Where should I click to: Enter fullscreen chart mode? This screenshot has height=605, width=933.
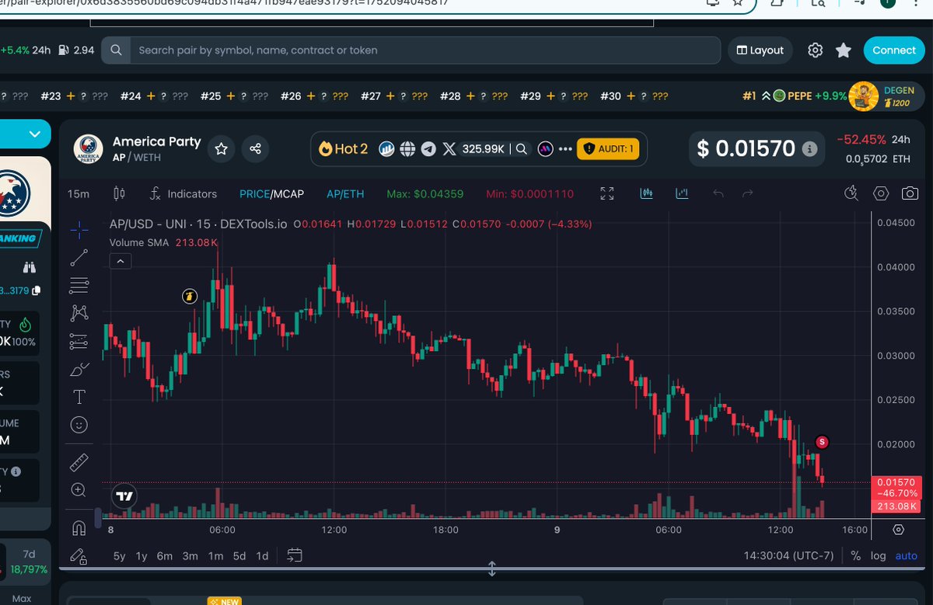tap(607, 193)
